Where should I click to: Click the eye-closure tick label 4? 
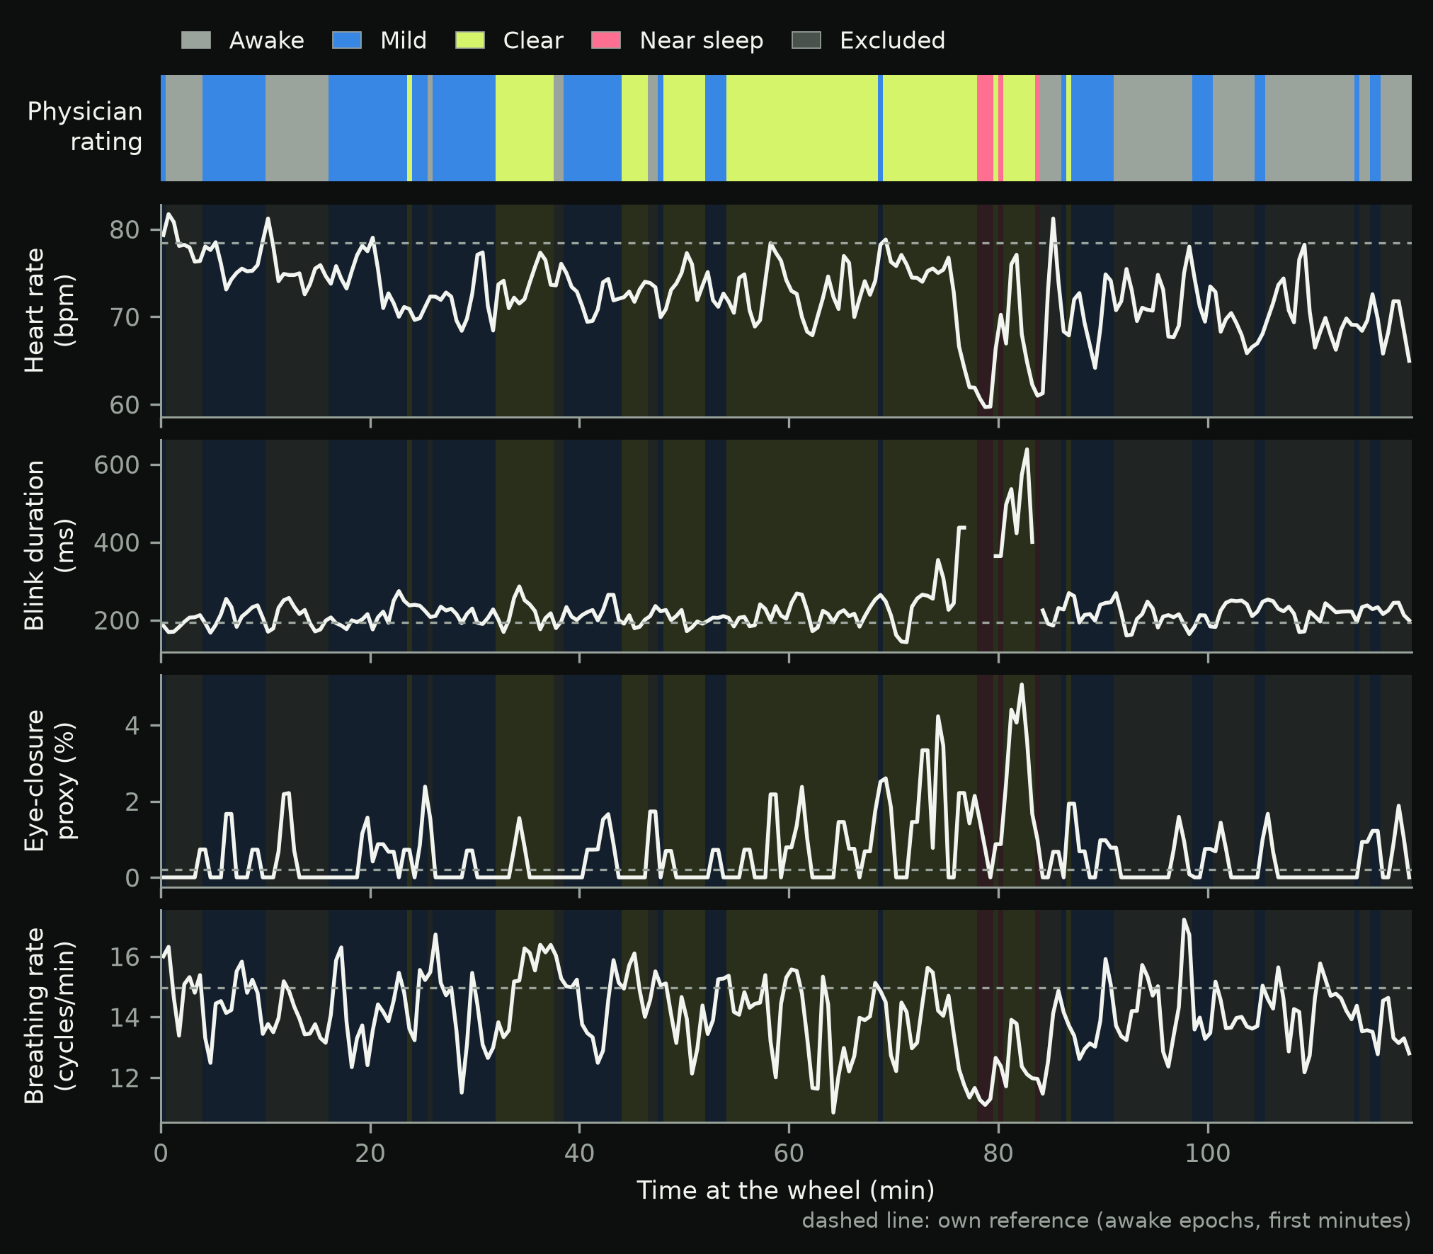tap(132, 726)
